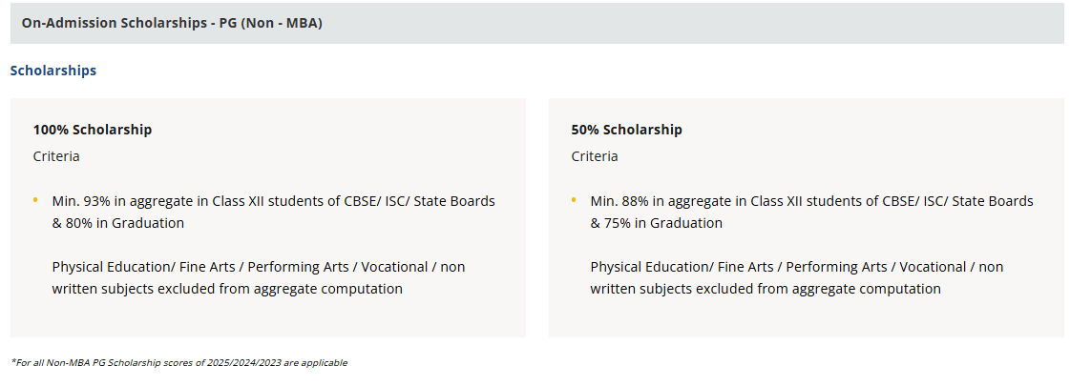Click Physical Education exclusion note in 50% card

796,267
